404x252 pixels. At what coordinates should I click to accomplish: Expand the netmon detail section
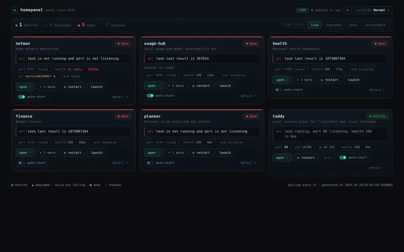(x=120, y=97)
